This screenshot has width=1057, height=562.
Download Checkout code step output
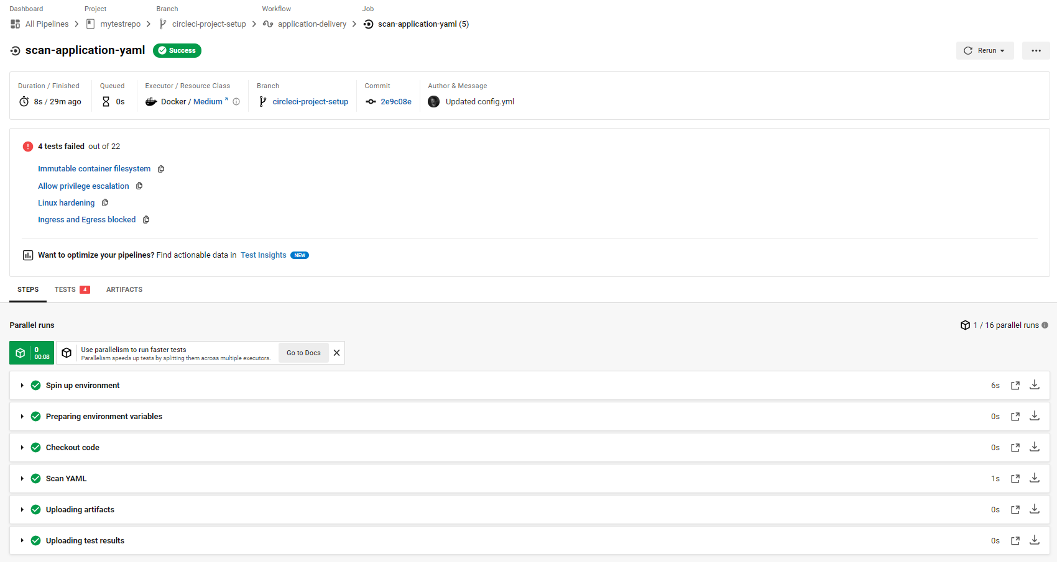click(x=1035, y=447)
